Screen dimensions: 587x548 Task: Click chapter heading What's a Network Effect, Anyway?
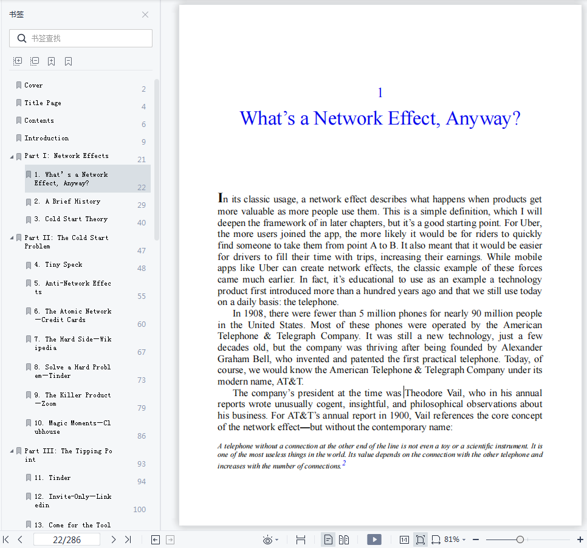pos(380,118)
